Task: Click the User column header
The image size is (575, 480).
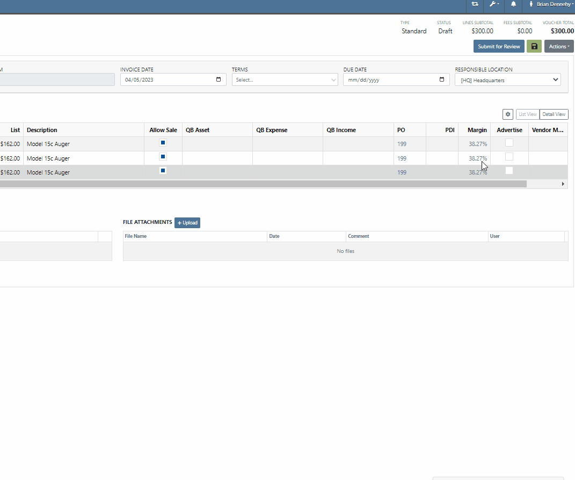Action: tap(526, 236)
